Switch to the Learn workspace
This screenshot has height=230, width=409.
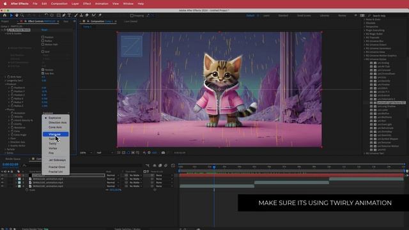click(x=266, y=15)
